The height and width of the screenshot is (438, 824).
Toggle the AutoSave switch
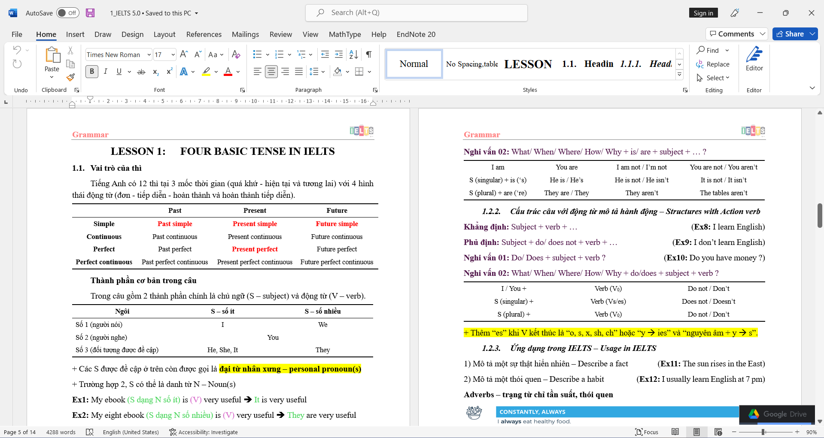pos(67,13)
